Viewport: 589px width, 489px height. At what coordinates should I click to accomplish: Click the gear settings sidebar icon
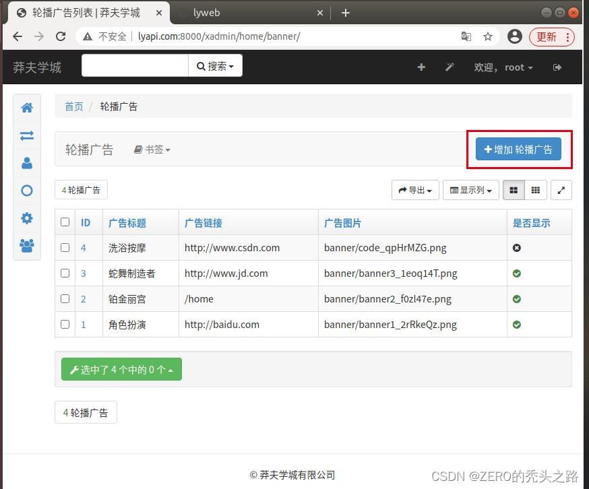pyautogui.click(x=27, y=218)
